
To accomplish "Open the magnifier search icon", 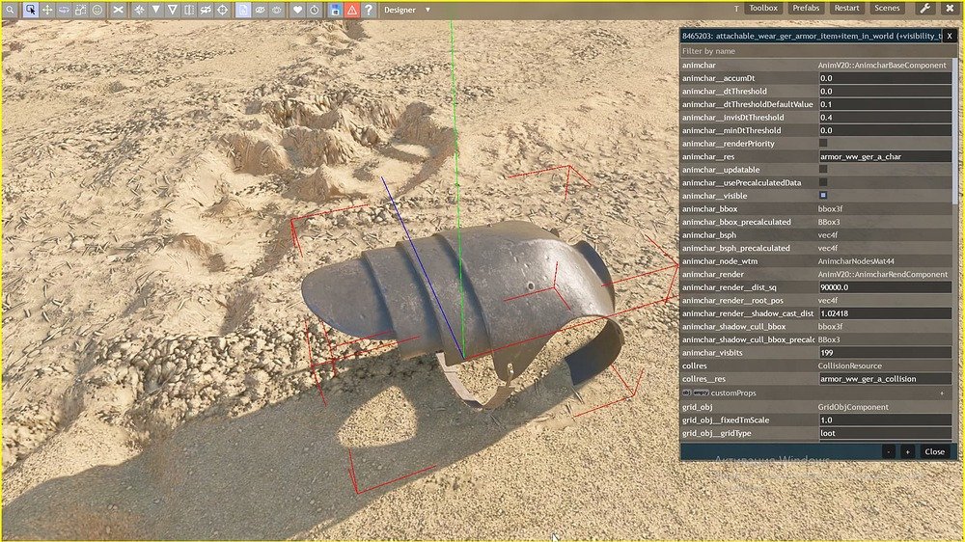I will (x=11, y=10).
